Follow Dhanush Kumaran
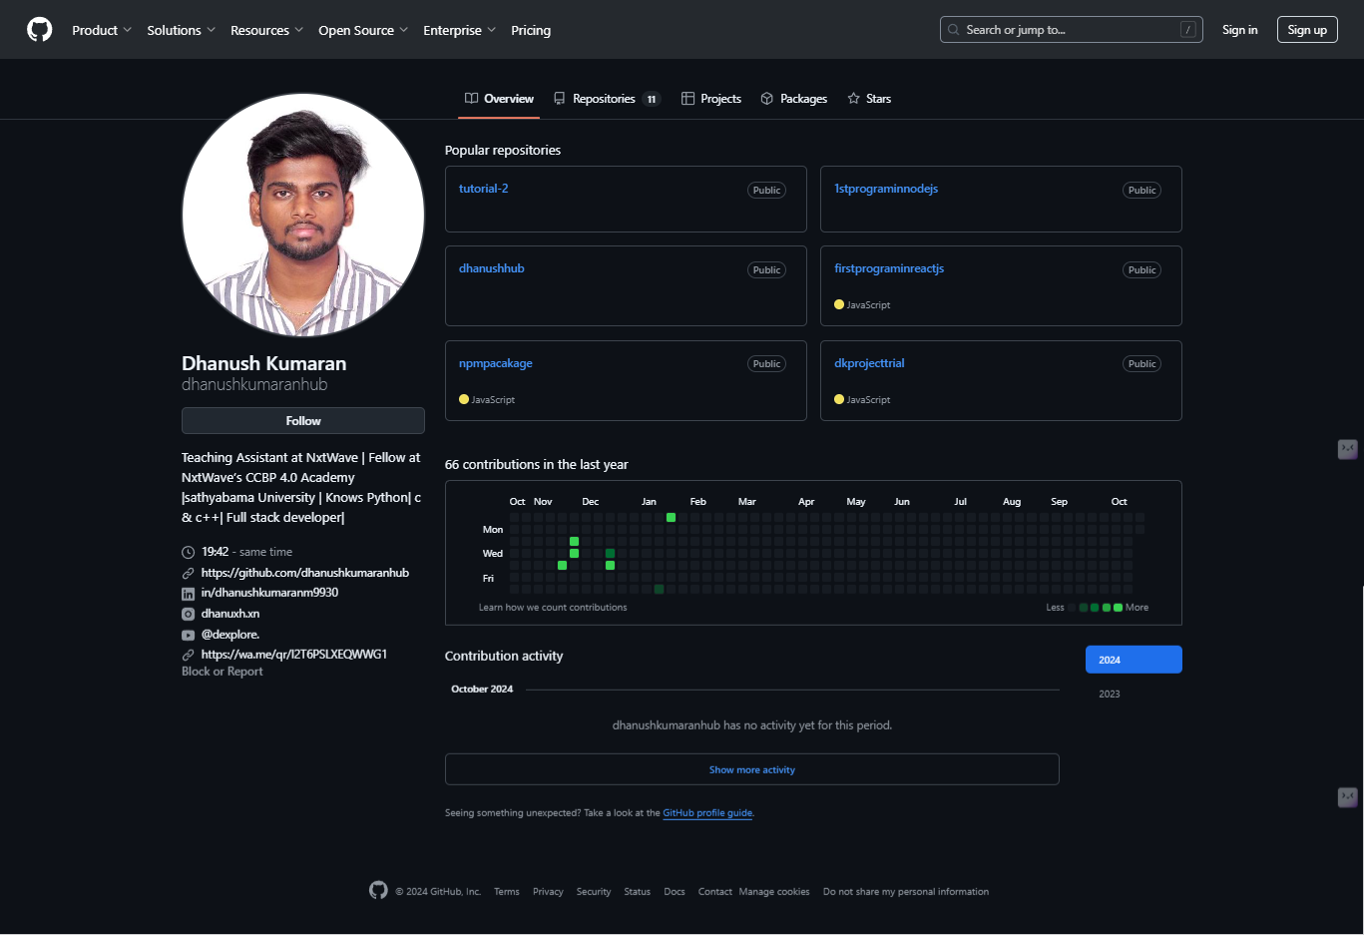 point(303,420)
